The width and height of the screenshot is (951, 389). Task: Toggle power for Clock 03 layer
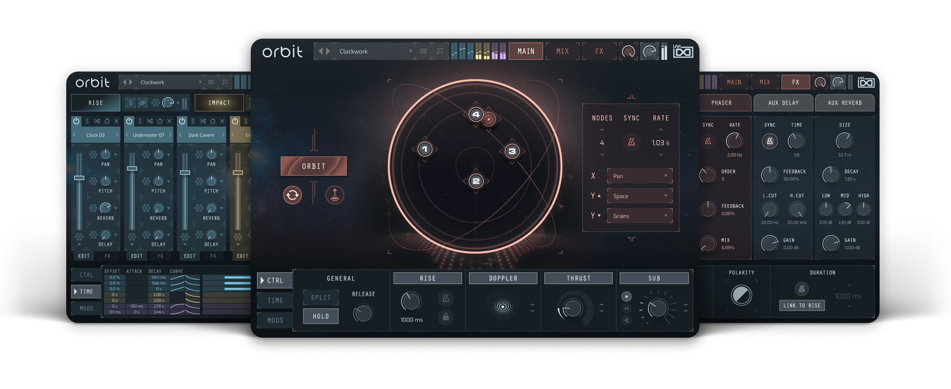pos(76,121)
